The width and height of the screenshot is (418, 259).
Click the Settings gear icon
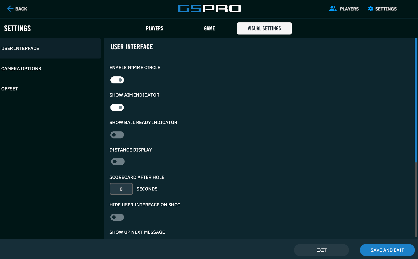tap(371, 9)
